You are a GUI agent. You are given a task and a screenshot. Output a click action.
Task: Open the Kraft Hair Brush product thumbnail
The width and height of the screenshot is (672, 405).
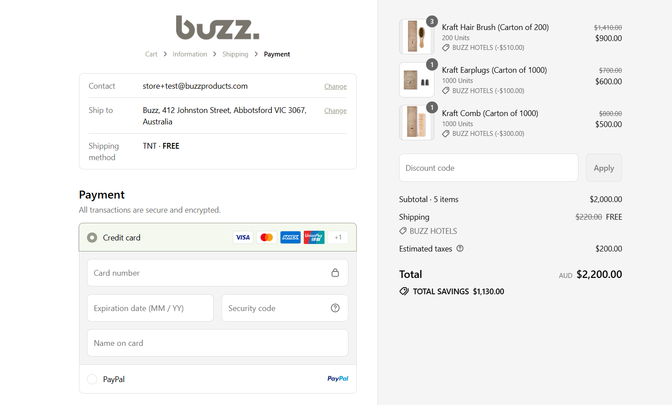pyautogui.click(x=417, y=37)
